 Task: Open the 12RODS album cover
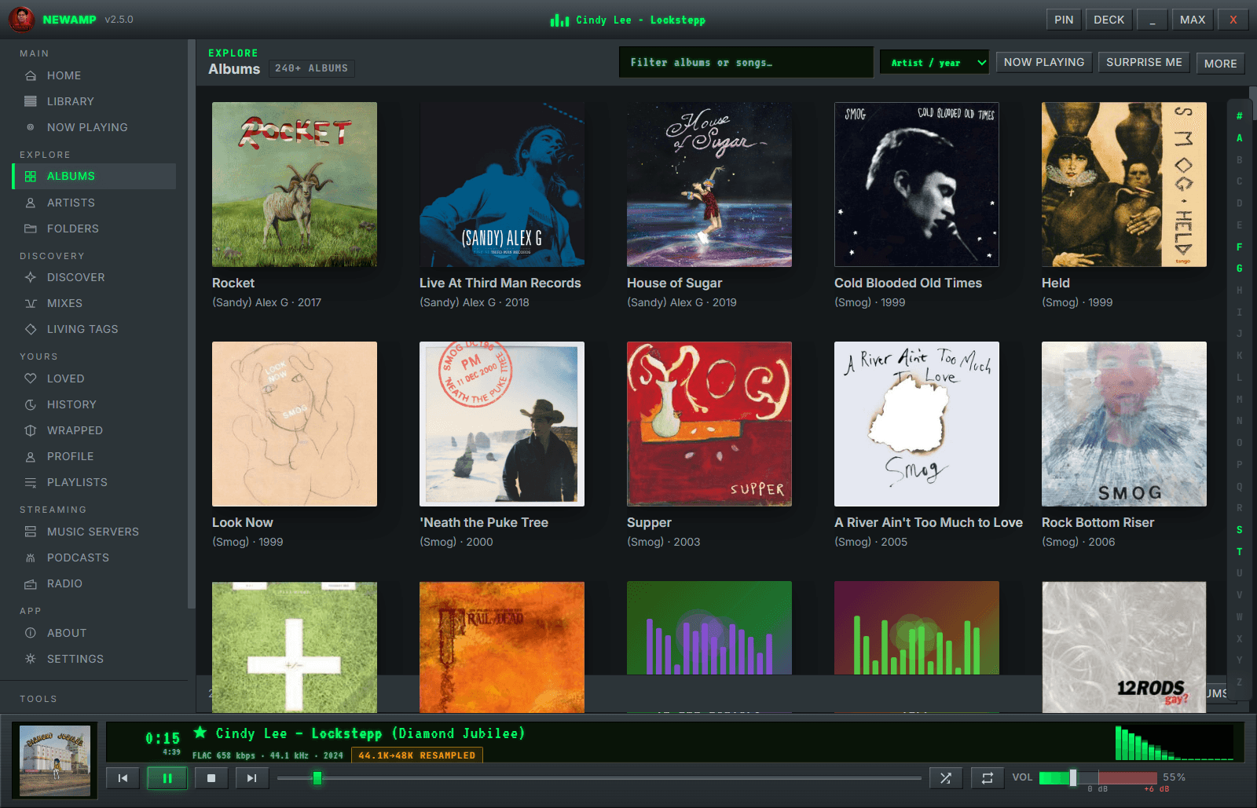1124,647
